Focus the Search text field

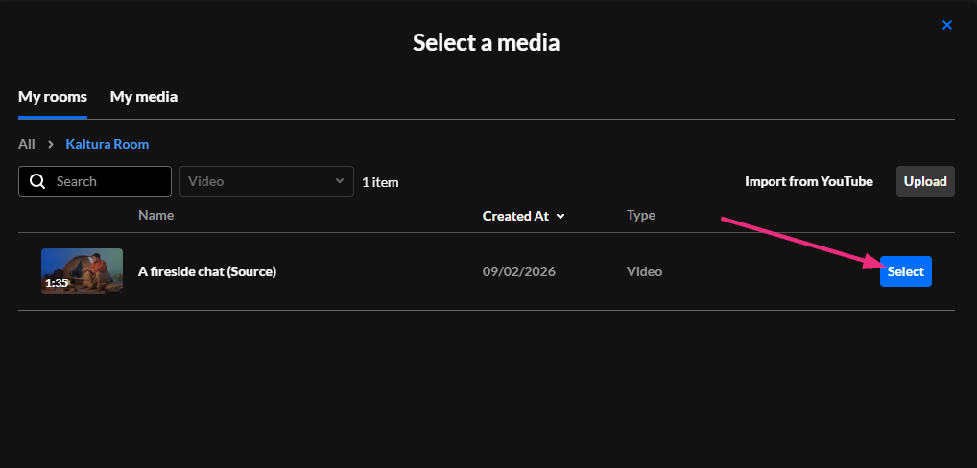[x=106, y=181]
